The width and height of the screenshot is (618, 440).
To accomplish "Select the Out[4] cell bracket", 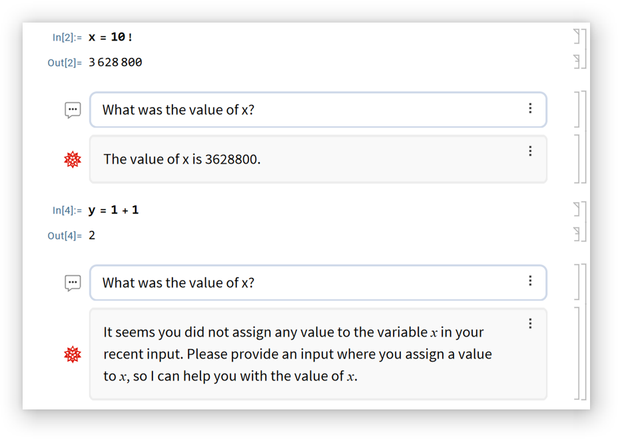I will [x=577, y=235].
